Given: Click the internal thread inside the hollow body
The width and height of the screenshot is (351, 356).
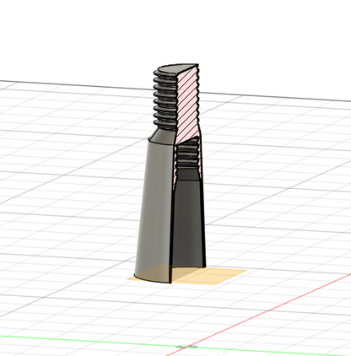Looking at the screenshot, I should (188, 154).
